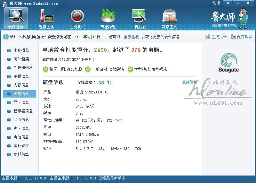Select 硬盘信息 in the sidebar
The height and width of the screenshot is (183, 256).
click(20, 94)
